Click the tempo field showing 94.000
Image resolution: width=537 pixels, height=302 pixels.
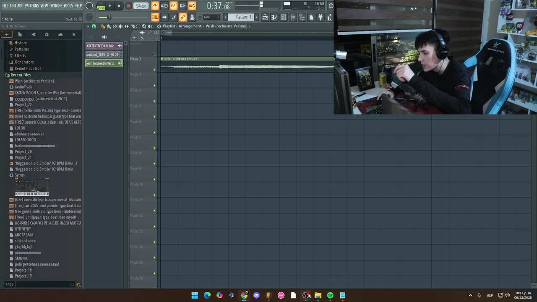[x=141, y=6]
